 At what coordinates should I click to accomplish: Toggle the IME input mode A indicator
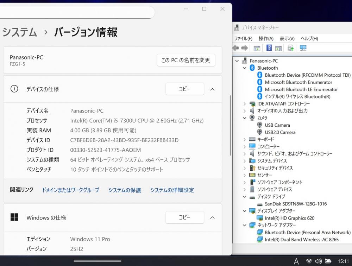pyautogui.click(x=296, y=261)
